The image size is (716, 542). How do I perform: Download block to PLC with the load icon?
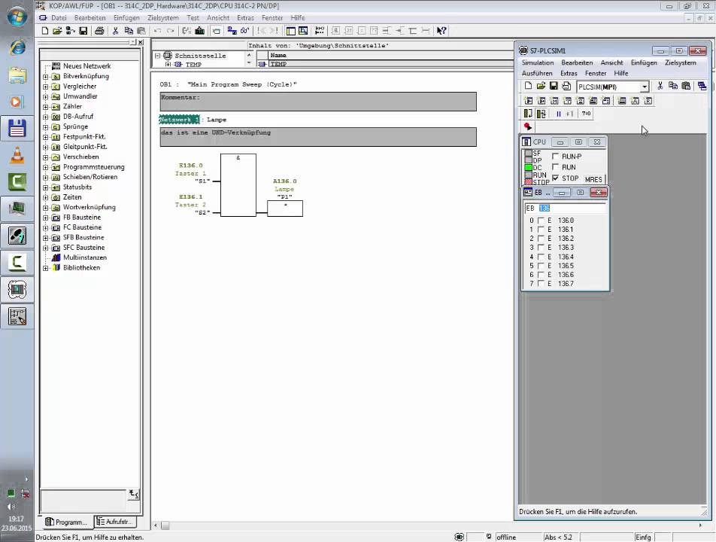(199, 31)
